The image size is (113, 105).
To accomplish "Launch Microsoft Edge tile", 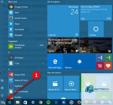I will tap(55, 62).
